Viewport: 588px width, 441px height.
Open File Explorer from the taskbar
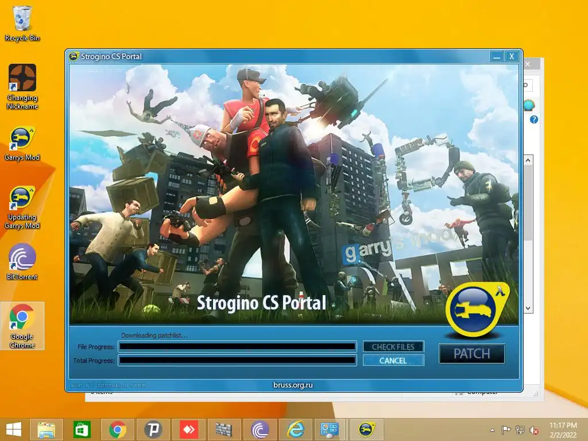click(x=47, y=430)
